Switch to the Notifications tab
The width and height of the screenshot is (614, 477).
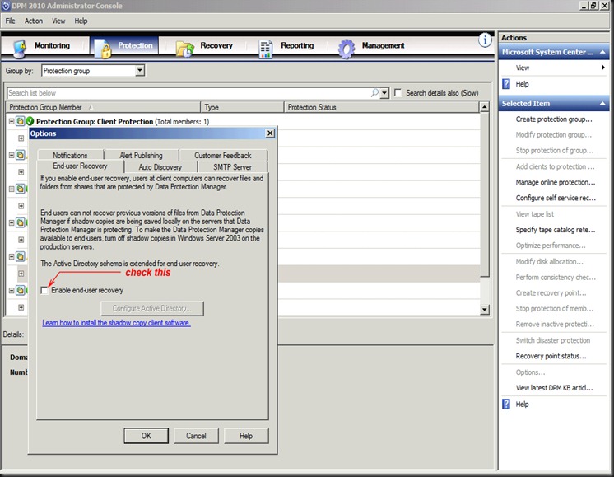(x=71, y=155)
